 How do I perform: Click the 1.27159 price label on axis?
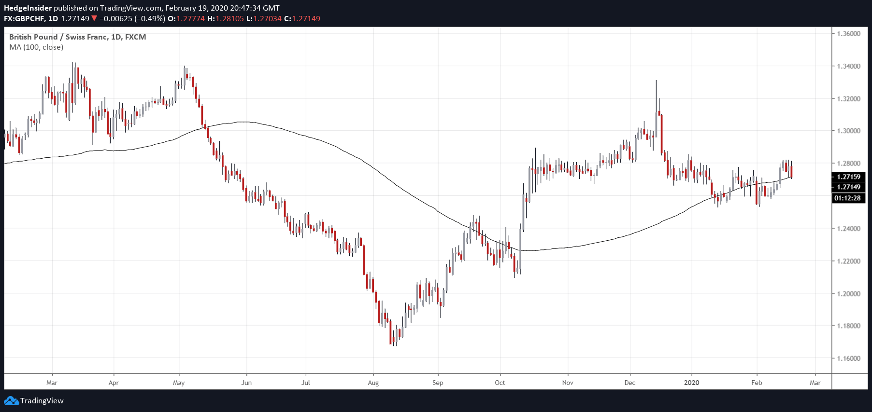(849, 177)
